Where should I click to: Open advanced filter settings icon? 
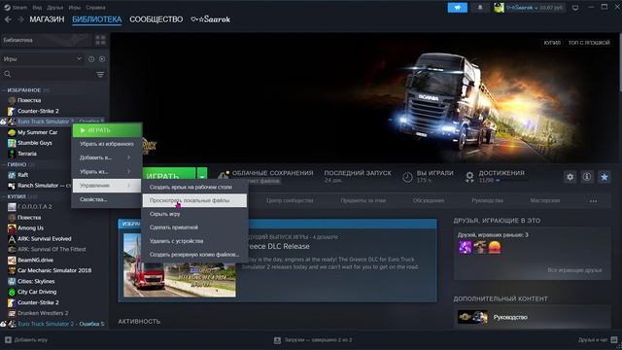(100, 74)
